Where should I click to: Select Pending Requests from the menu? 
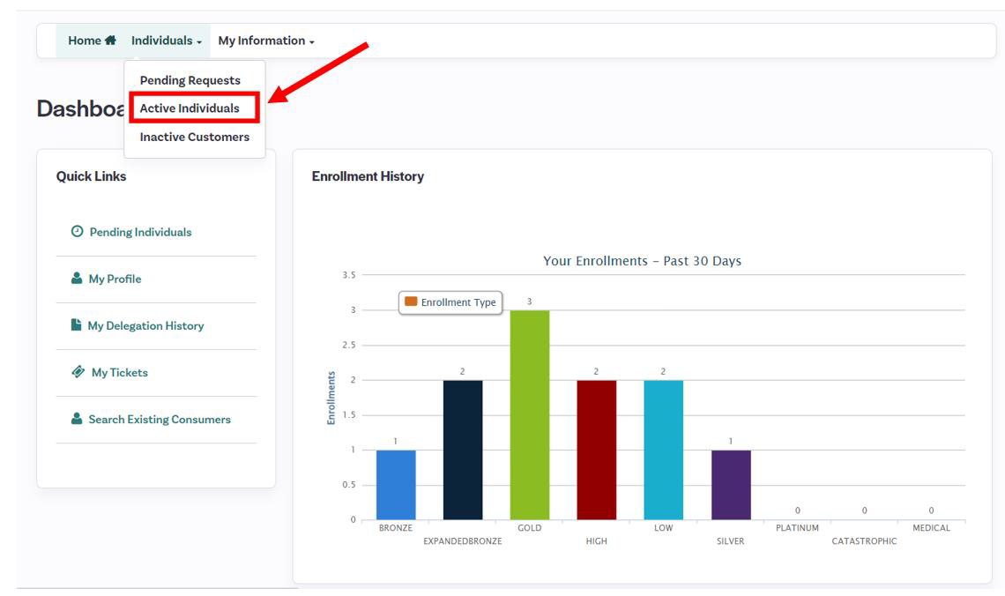(190, 80)
